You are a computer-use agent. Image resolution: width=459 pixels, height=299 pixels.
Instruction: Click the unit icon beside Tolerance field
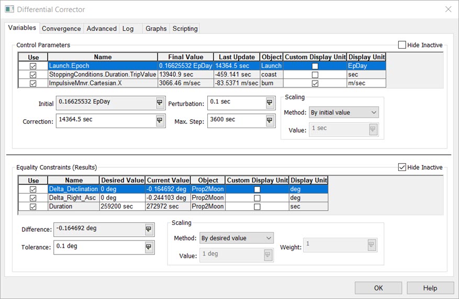[148, 247]
